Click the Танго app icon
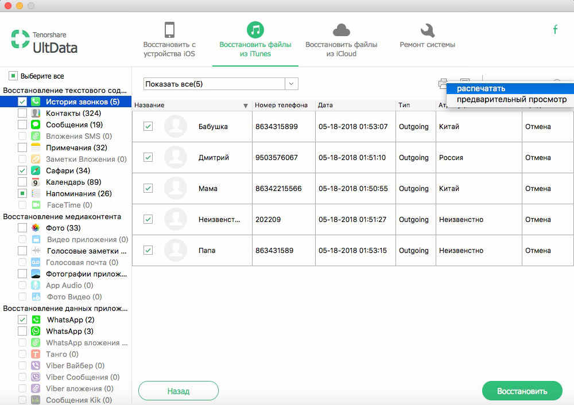 coord(36,354)
